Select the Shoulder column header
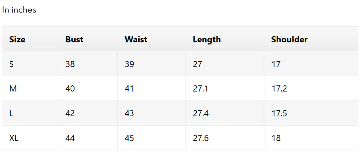 (x=289, y=39)
